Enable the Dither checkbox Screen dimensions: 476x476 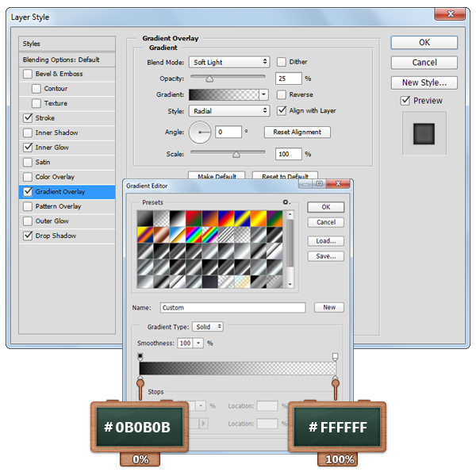pyautogui.click(x=282, y=62)
